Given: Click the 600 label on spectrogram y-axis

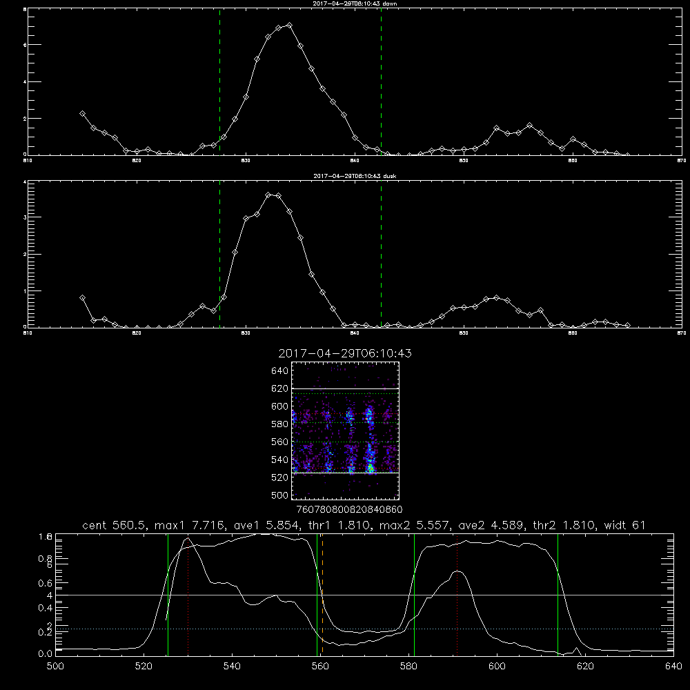Looking at the screenshot, I should pos(279,406).
